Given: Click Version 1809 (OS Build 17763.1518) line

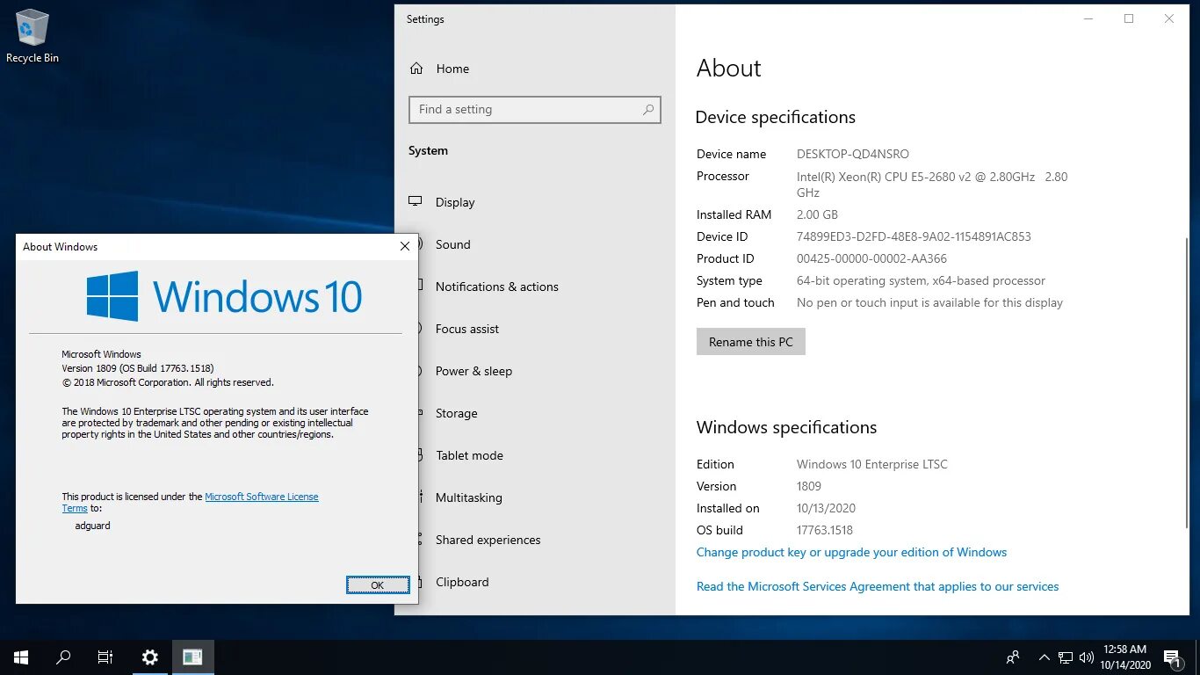Looking at the screenshot, I should [x=138, y=368].
